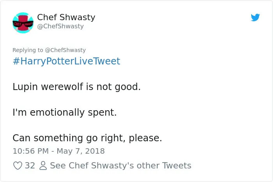Like the tweet with the heart icon
Screen dimensions: 273x182
coord(18,165)
